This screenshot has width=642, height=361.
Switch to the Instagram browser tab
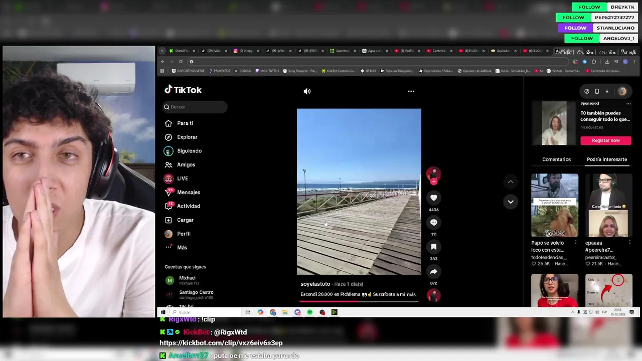246,51
